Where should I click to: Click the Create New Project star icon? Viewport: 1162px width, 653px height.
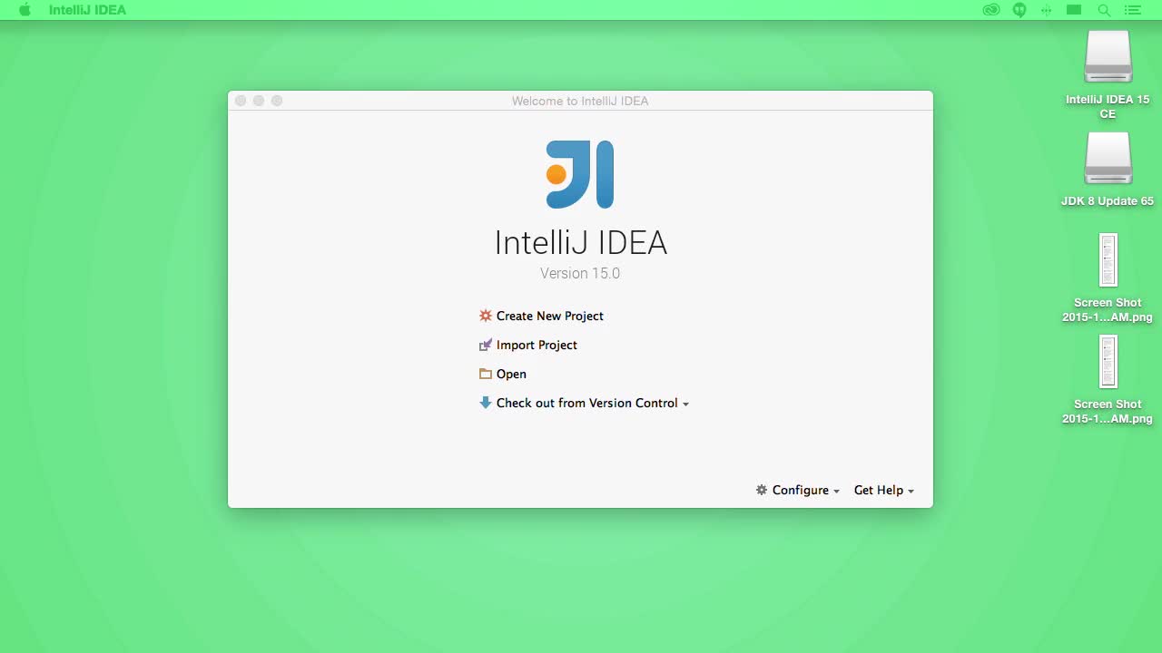pyautogui.click(x=486, y=316)
